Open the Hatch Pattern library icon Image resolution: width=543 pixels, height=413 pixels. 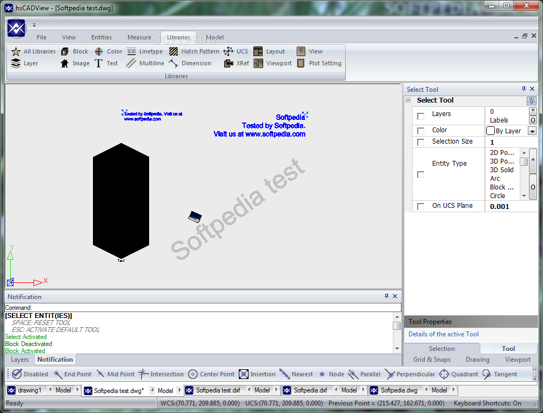[173, 51]
